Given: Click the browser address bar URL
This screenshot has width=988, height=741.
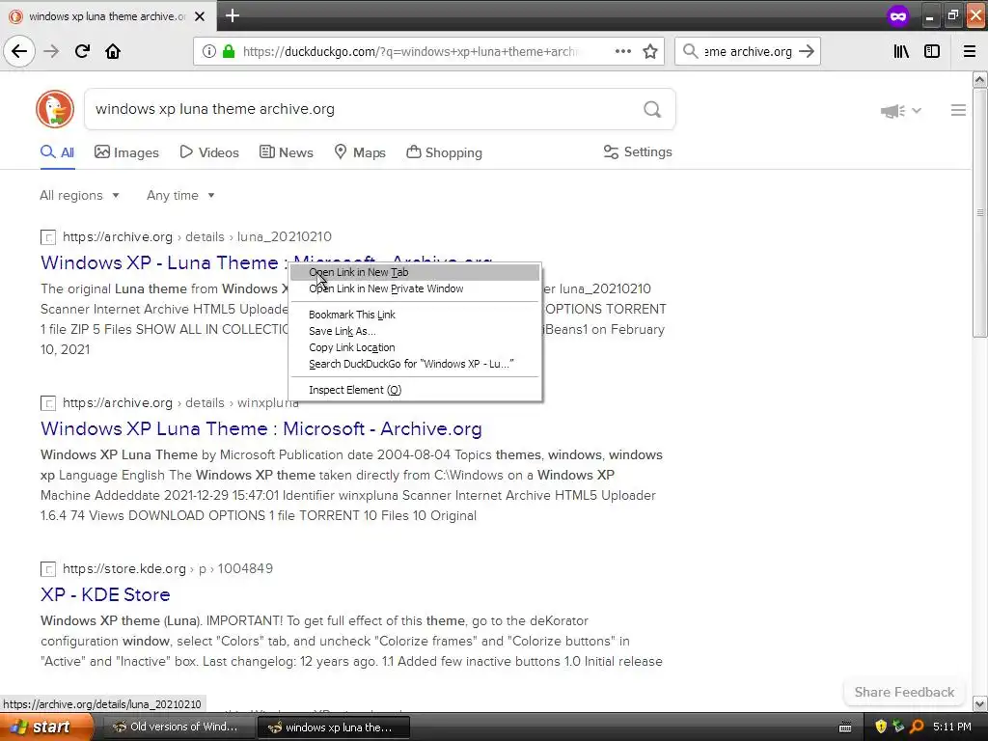Looking at the screenshot, I should [x=409, y=51].
